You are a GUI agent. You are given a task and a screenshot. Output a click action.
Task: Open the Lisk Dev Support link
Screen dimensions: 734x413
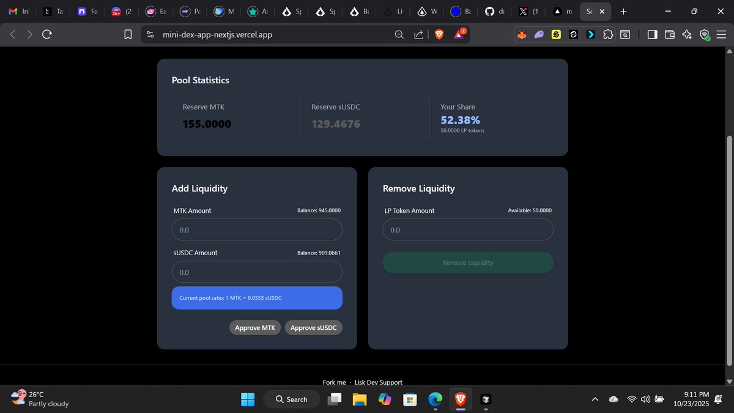point(379,382)
